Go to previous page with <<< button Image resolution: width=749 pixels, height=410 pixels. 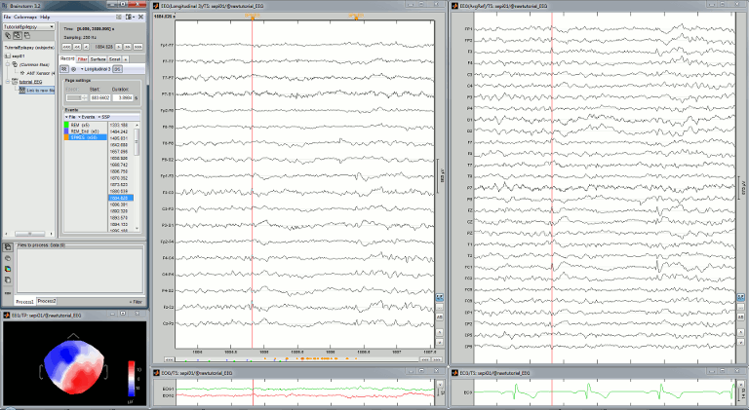(66, 45)
